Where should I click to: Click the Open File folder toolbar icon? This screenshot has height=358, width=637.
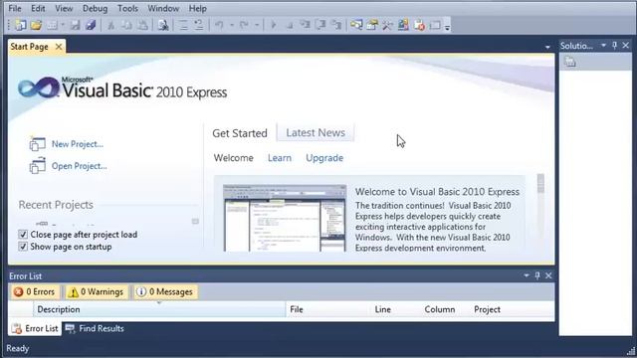click(x=36, y=25)
